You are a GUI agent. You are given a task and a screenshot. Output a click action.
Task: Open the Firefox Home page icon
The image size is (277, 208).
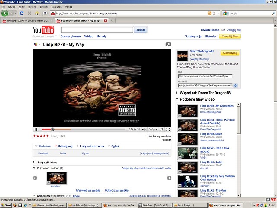[37, 13]
